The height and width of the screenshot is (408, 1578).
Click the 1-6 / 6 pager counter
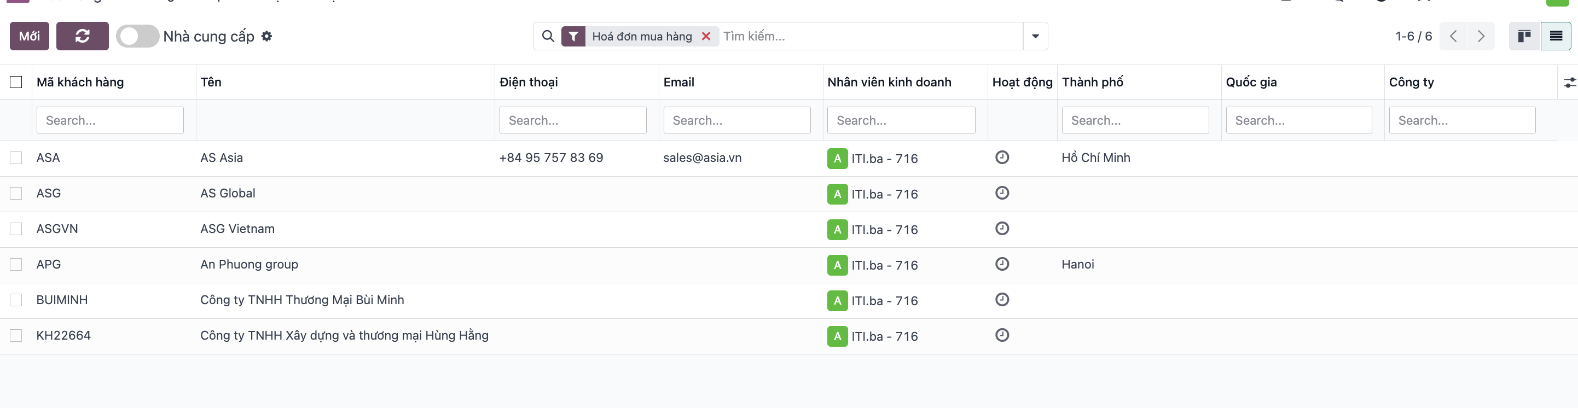coord(1413,36)
